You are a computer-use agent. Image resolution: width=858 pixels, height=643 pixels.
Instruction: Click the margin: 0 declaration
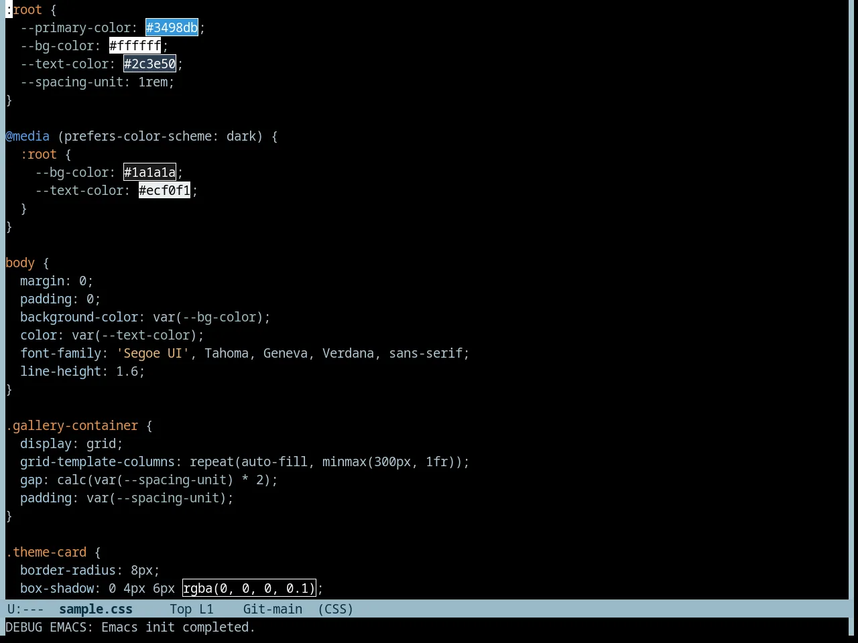coord(57,281)
